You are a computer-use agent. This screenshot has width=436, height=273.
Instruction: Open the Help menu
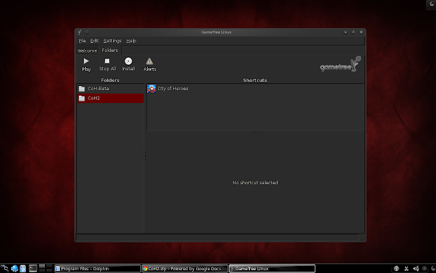tap(131, 41)
